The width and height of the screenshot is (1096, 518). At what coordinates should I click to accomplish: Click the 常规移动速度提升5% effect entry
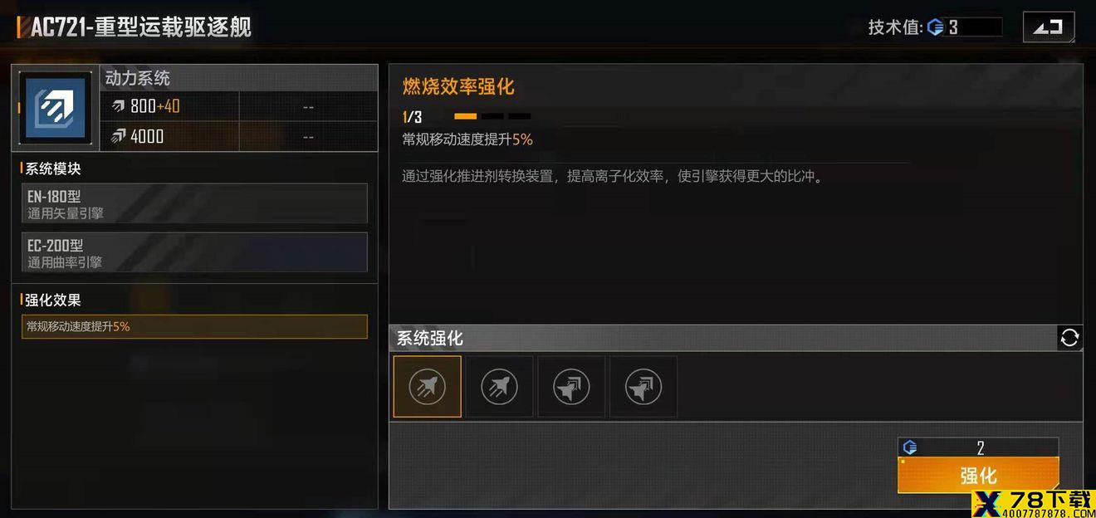click(x=194, y=326)
